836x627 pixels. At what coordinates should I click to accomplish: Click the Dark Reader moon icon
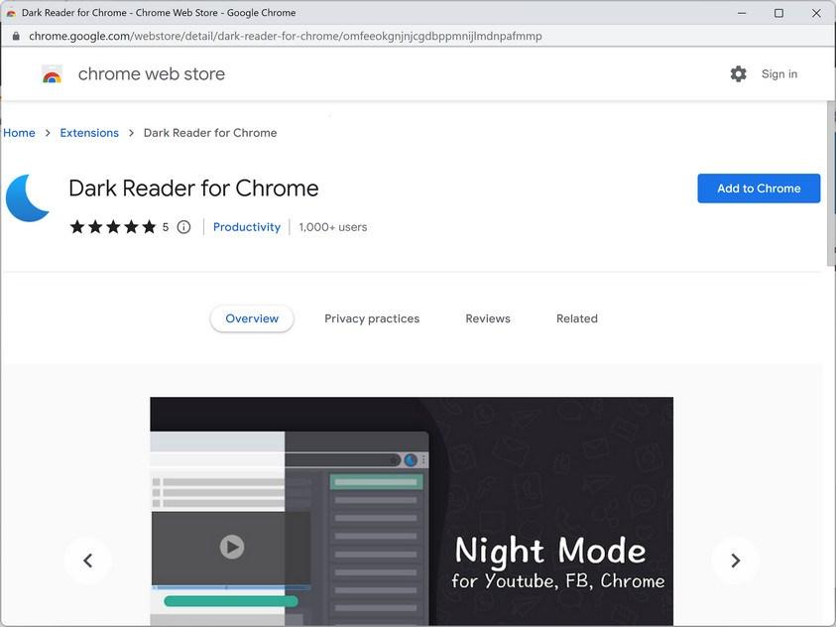28,197
